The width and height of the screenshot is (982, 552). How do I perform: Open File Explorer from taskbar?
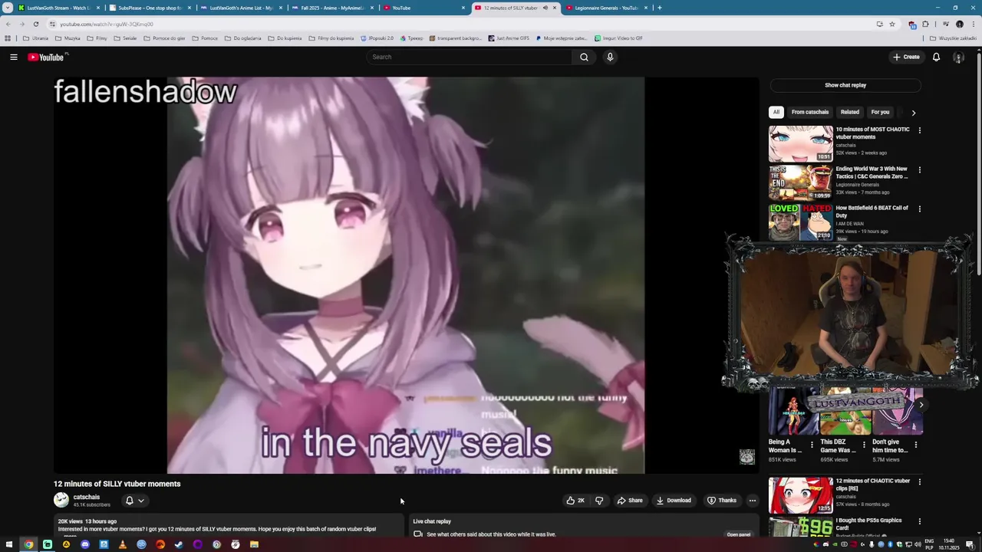pos(254,544)
